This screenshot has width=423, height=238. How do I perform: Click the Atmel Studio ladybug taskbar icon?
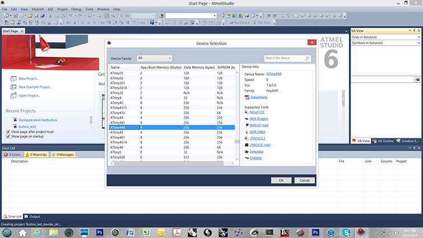(x=361, y=232)
